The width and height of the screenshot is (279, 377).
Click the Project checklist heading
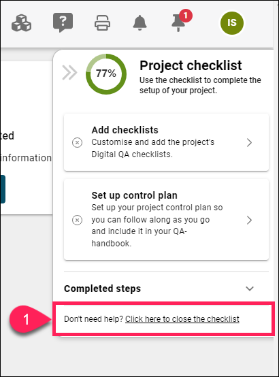[x=191, y=65]
